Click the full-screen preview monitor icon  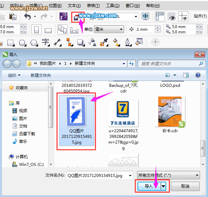(145, 16)
